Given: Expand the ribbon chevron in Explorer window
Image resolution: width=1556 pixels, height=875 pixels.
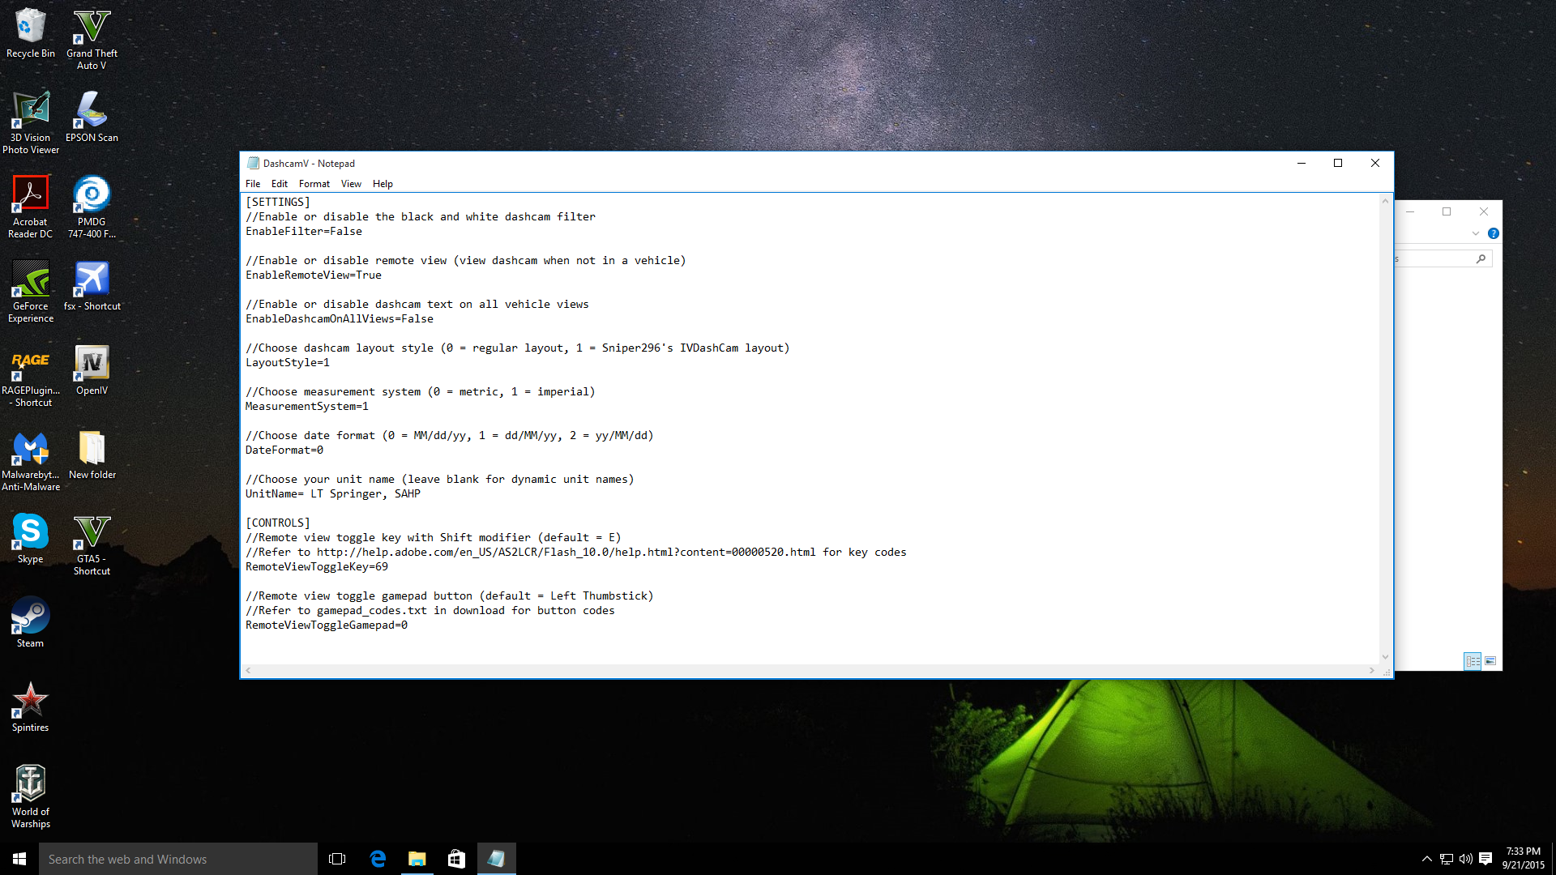Looking at the screenshot, I should pos(1475,233).
